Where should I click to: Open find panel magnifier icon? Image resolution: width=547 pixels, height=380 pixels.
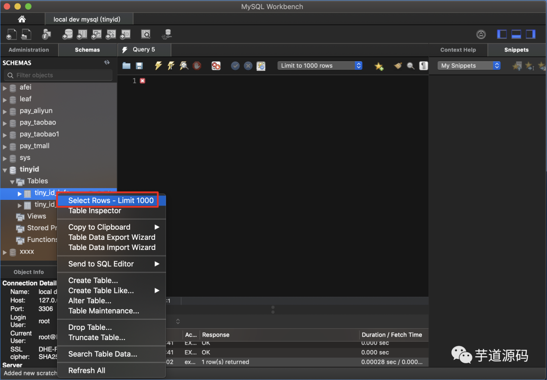coord(411,66)
